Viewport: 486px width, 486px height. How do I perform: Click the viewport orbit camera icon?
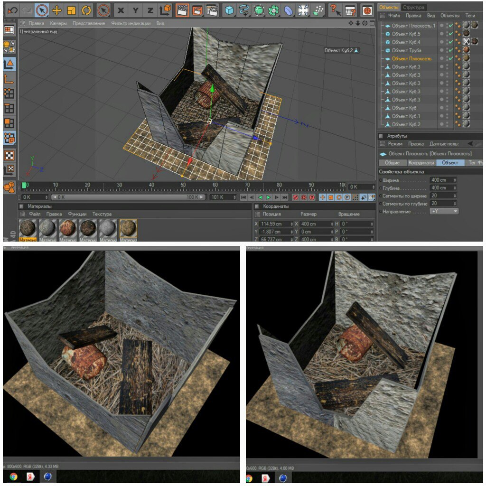(365, 23)
